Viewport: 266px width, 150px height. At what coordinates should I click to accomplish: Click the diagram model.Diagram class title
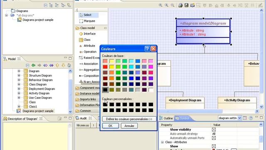[203, 23]
